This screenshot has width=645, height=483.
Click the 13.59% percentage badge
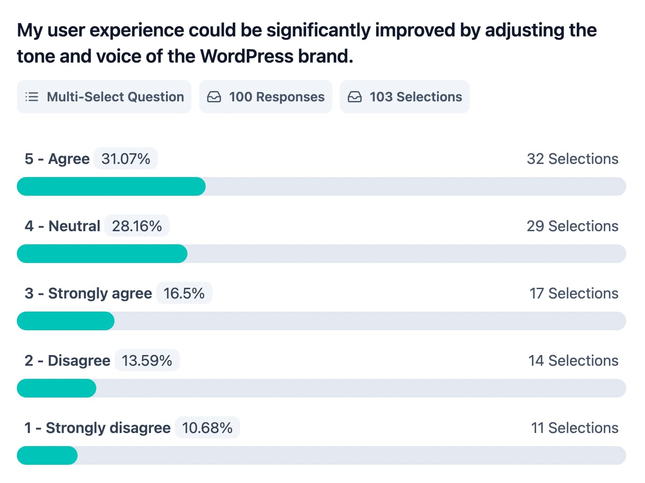tap(147, 361)
